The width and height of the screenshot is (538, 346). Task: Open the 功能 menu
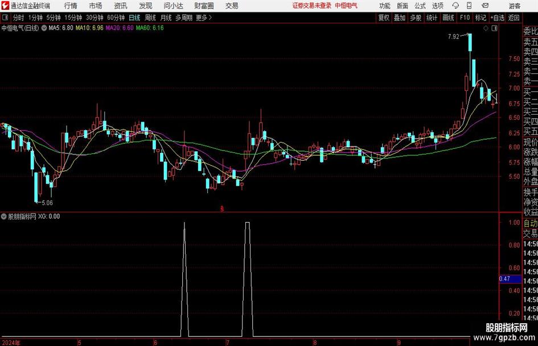[385, 6]
